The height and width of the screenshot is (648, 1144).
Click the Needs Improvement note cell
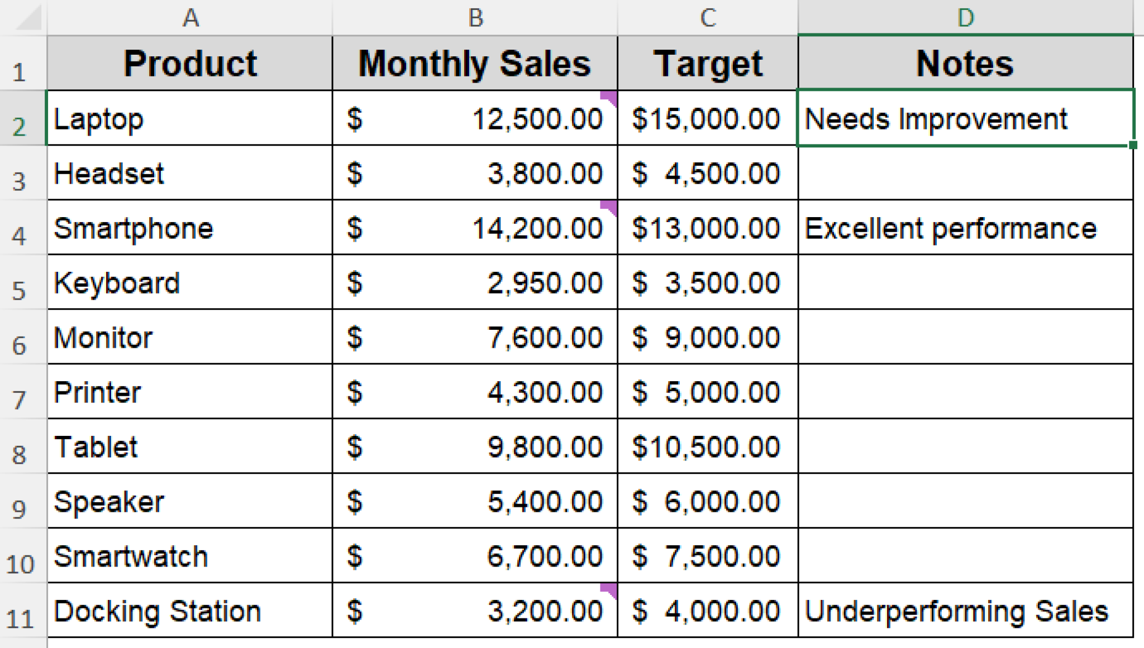tap(965, 118)
